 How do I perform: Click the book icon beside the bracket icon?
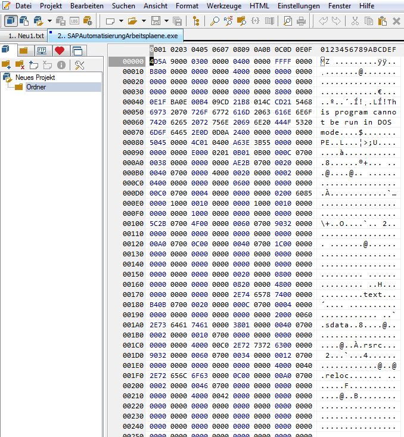click(x=269, y=21)
